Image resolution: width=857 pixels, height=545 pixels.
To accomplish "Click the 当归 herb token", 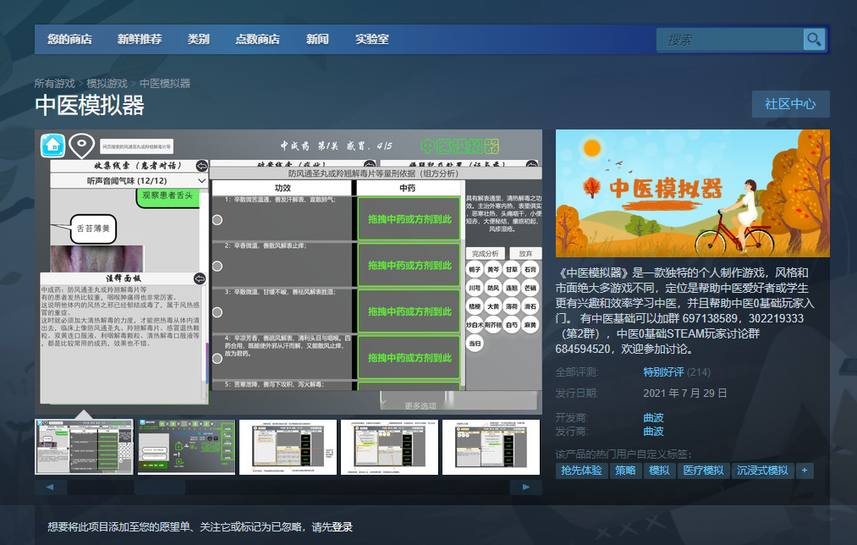I will point(475,344).
